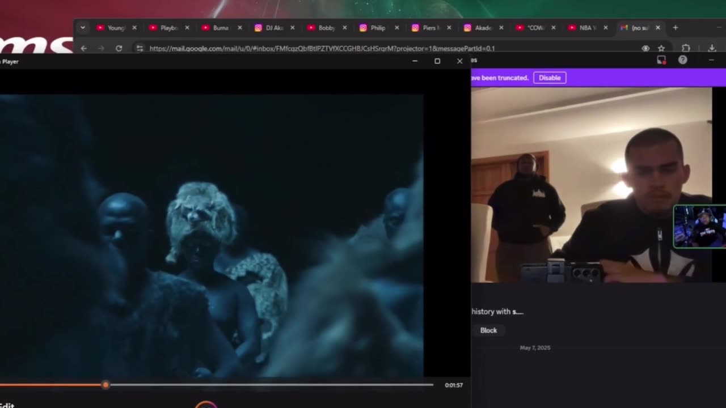Screen dimensions: 726x408
Task: Click the video seek bar handle
Action: click(105, 385)
